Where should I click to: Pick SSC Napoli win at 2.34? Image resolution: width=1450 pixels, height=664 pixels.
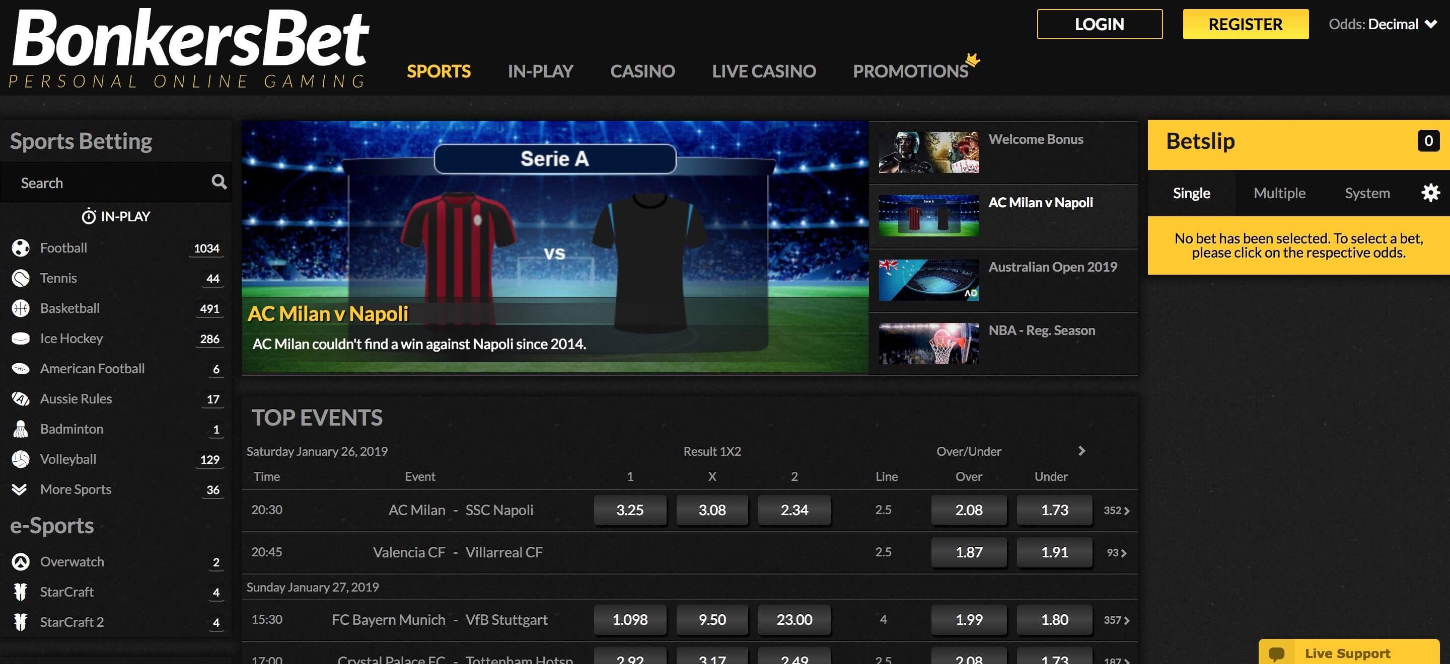click(794, 510)
